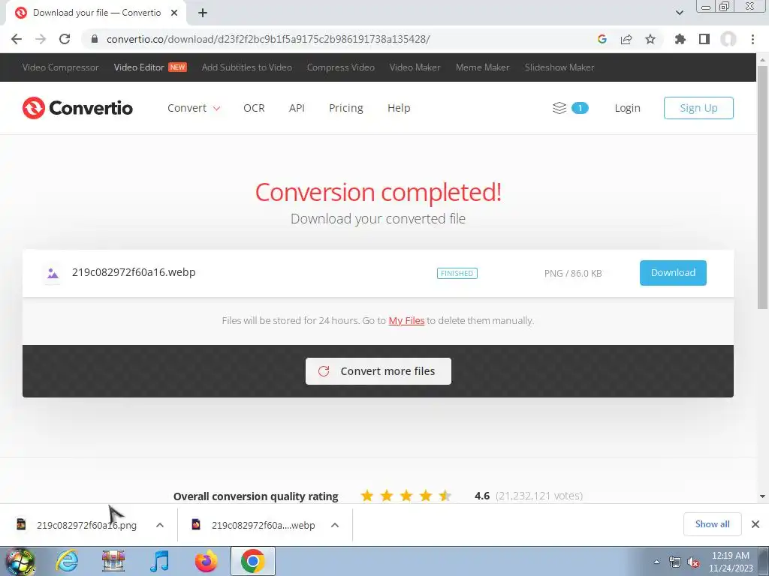Open the Windows Start menu
This screenshot has height=576, width=769.
click(20, 561)
